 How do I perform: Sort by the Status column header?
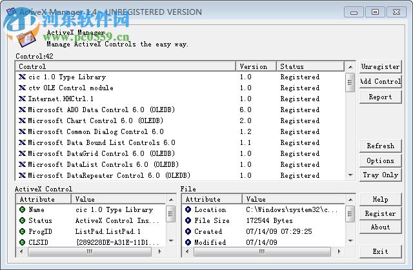[x=310, y=66]
